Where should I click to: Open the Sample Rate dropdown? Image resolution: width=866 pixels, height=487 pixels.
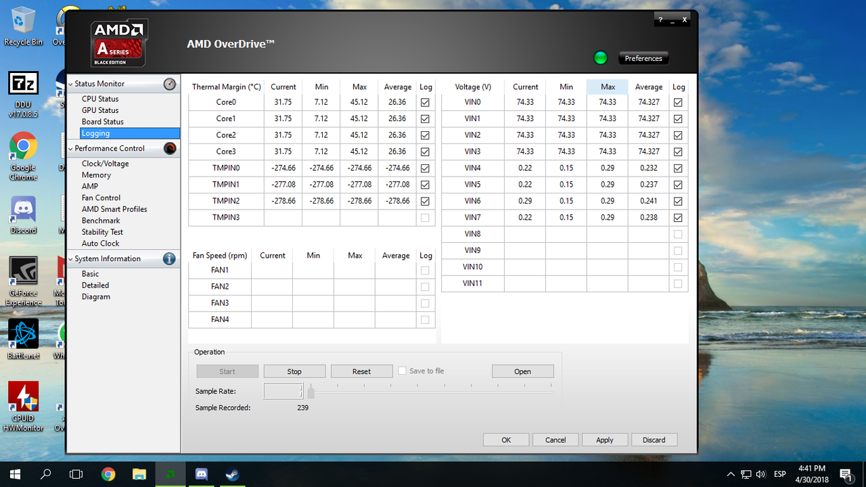(x=283, y=391)
